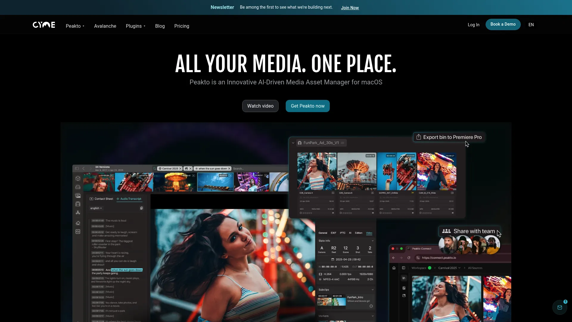This screenshot has height=322, width=572.
Task: Open the Pricing nav item
Action: [182, 26]
